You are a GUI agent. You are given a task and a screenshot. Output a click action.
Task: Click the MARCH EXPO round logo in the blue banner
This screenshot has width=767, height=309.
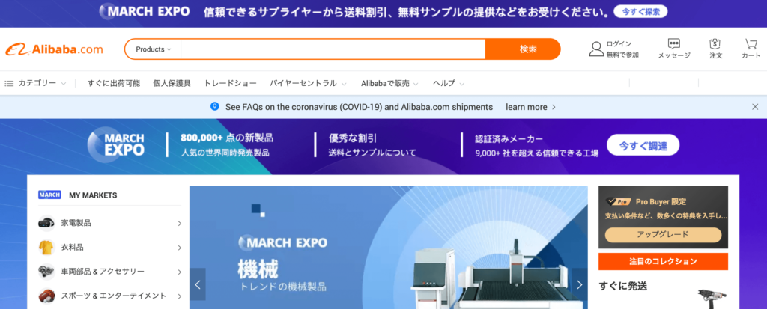tap(116, 144)
